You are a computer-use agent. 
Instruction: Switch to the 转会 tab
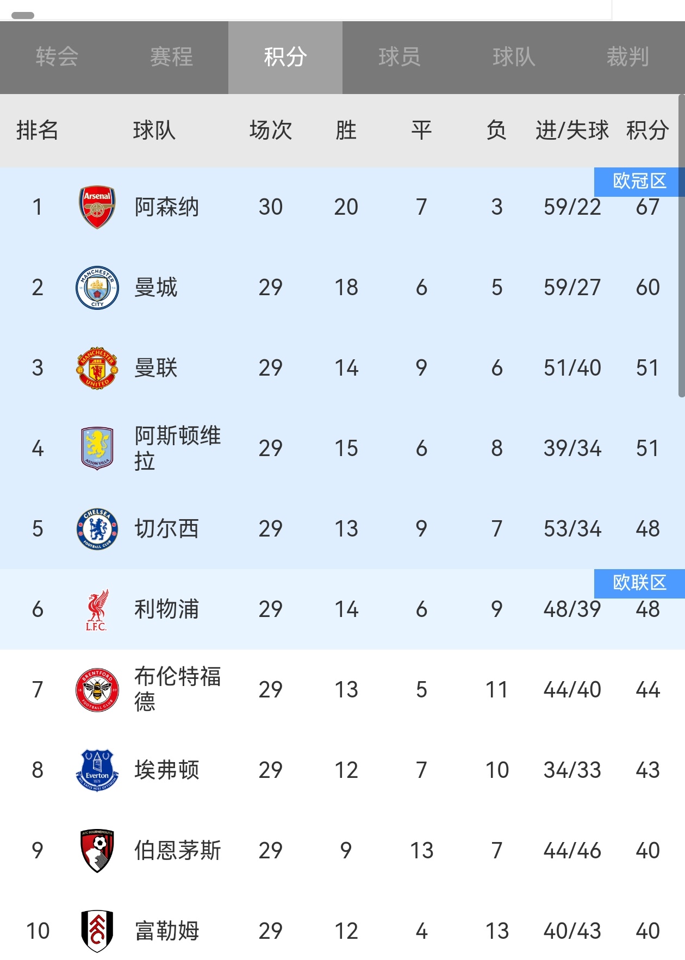(57, 57)
